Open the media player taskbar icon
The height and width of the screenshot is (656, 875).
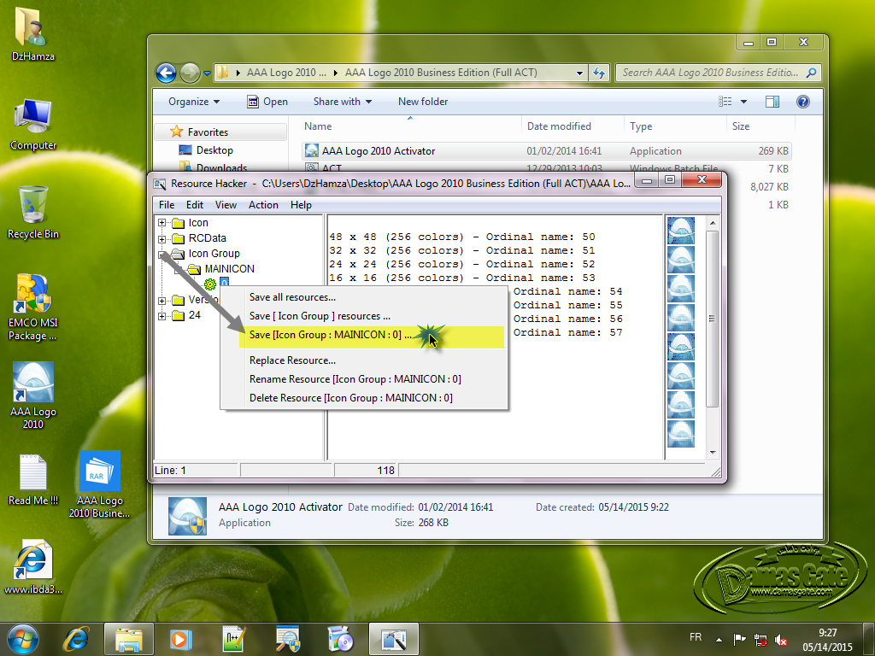click(180, 639)
